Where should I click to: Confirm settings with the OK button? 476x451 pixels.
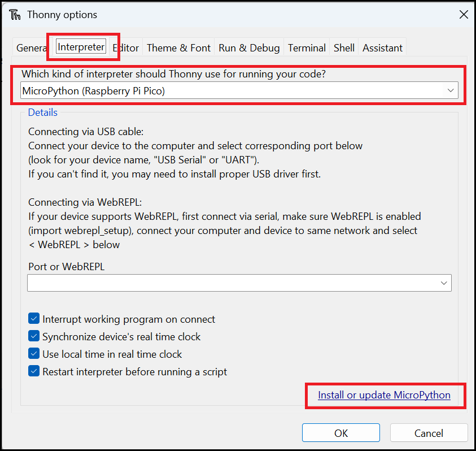tap(341, 433)
